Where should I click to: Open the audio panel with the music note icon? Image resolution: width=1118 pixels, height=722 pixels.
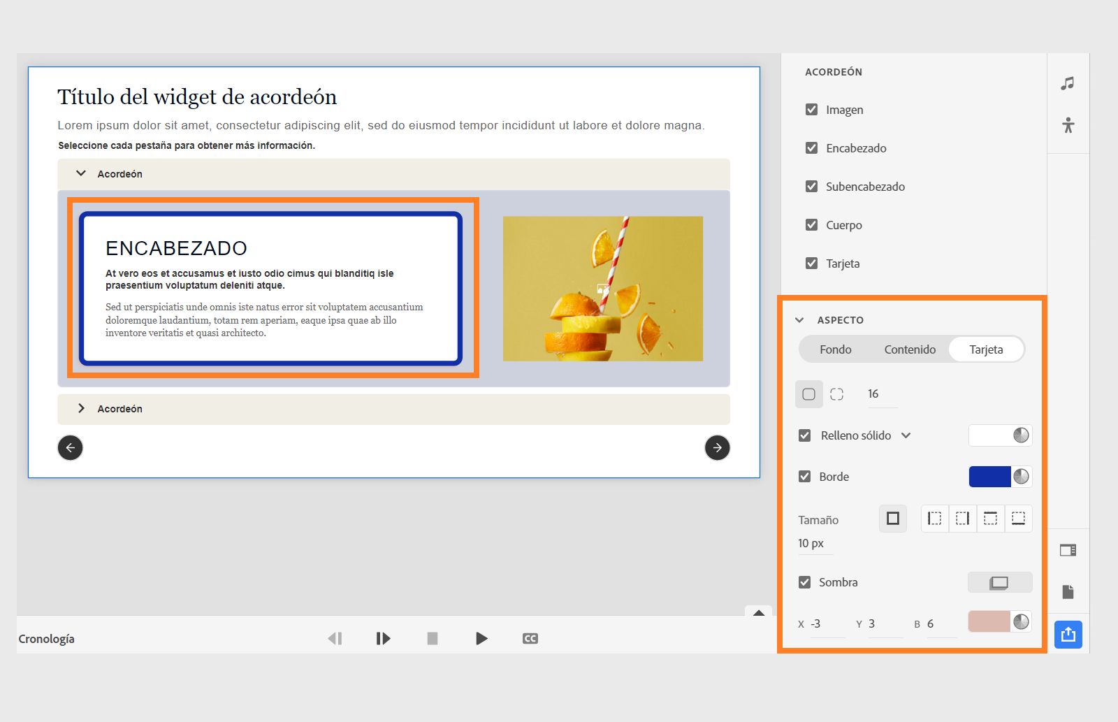(1067, 84)
